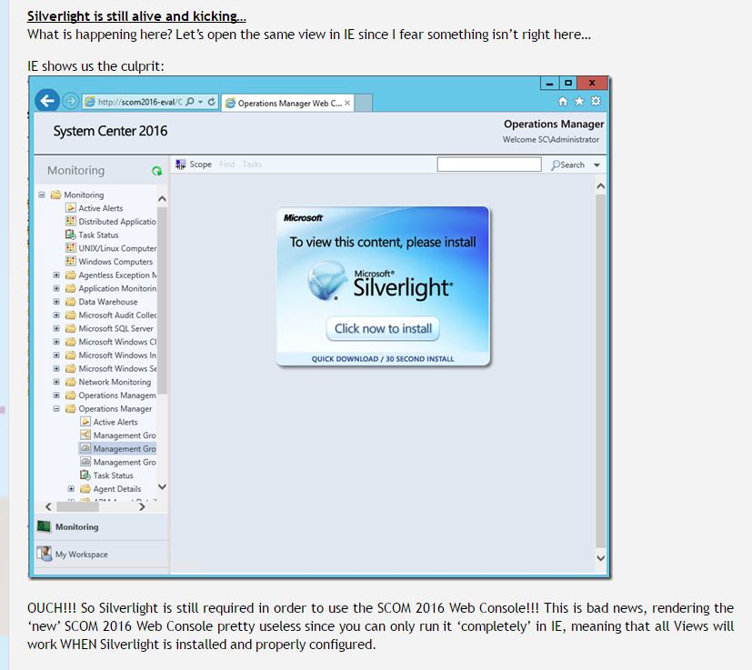Screen dimensions: 752x670
Task: Expand Microsoft SQL Server folder
Action: 56,328
